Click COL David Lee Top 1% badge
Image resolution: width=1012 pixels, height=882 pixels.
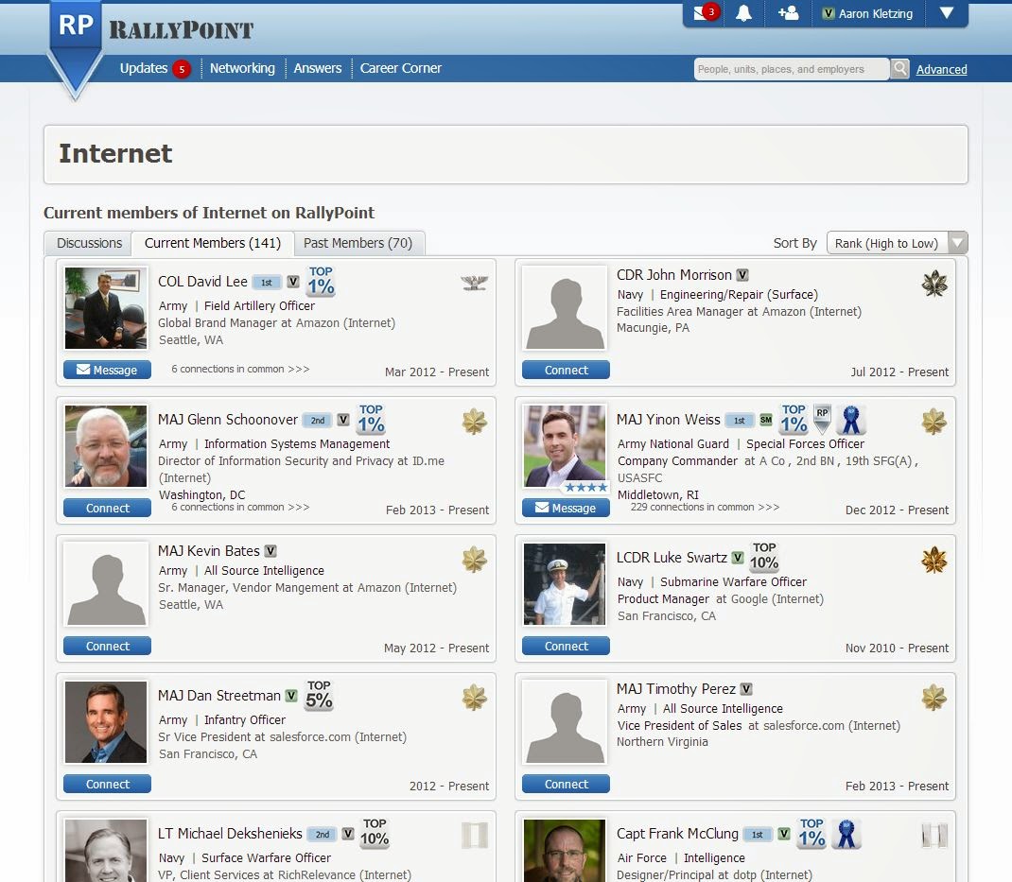(321, 281)
